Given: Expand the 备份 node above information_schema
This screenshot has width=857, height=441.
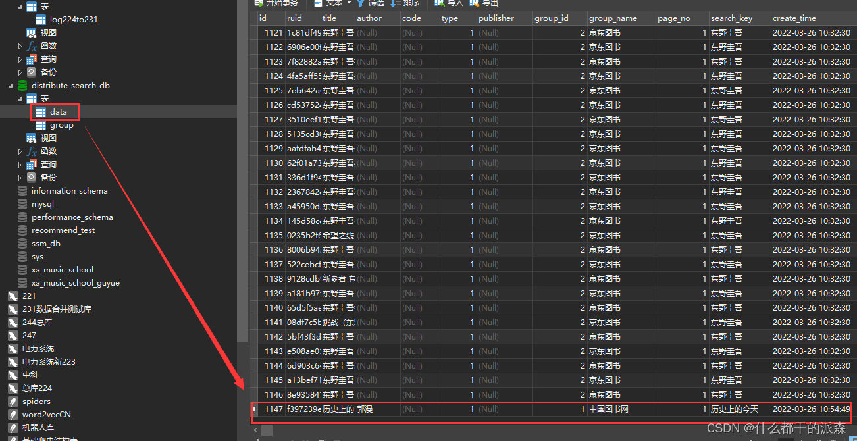Looking at the screenshot, I should click(20, 178).
